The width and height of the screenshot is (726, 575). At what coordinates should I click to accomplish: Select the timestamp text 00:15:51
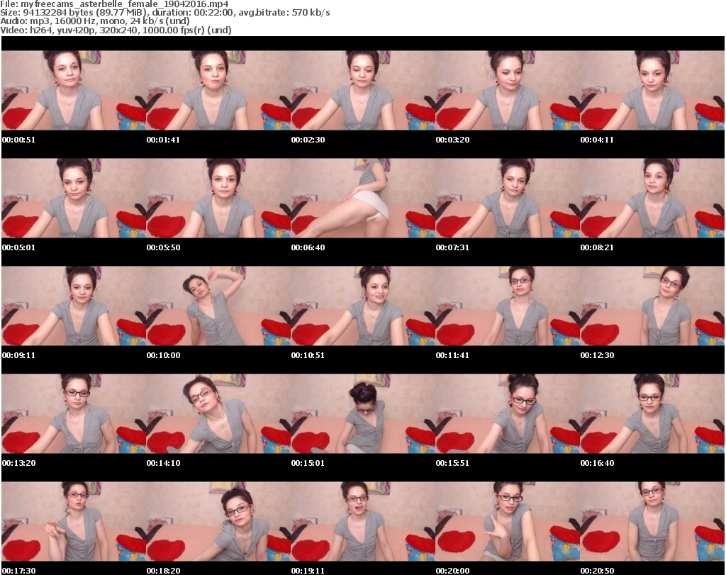pyautogui.click(x=452, y=464)
